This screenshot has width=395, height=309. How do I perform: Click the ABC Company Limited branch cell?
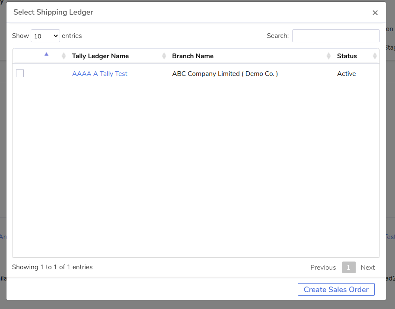(225, 74)
